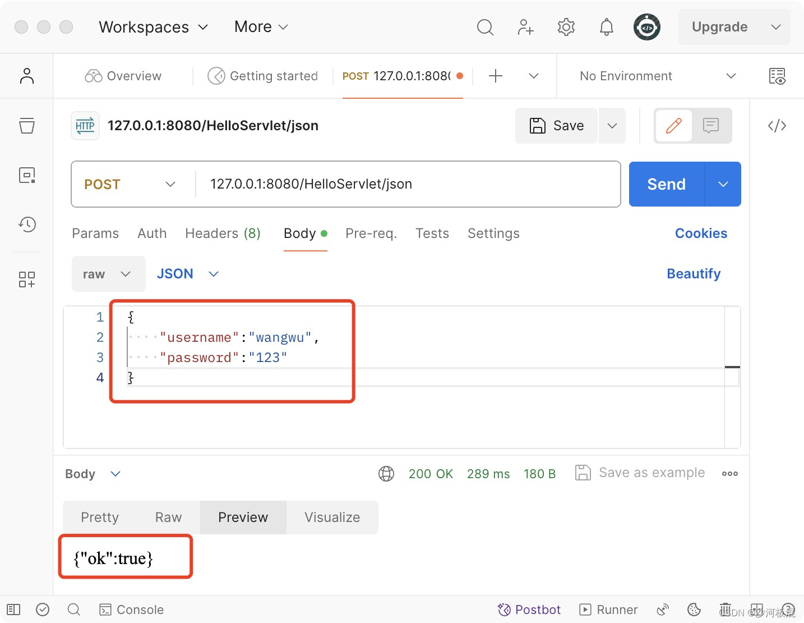Open the Postman Console

point(131,610)
